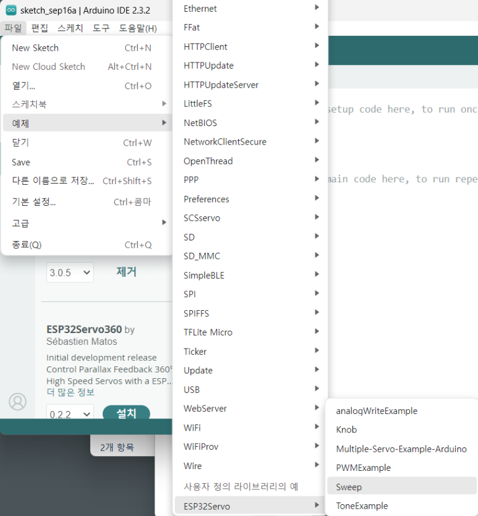Open the WebServer examples entry
478x516 pixels.
[x=250, y=408]
